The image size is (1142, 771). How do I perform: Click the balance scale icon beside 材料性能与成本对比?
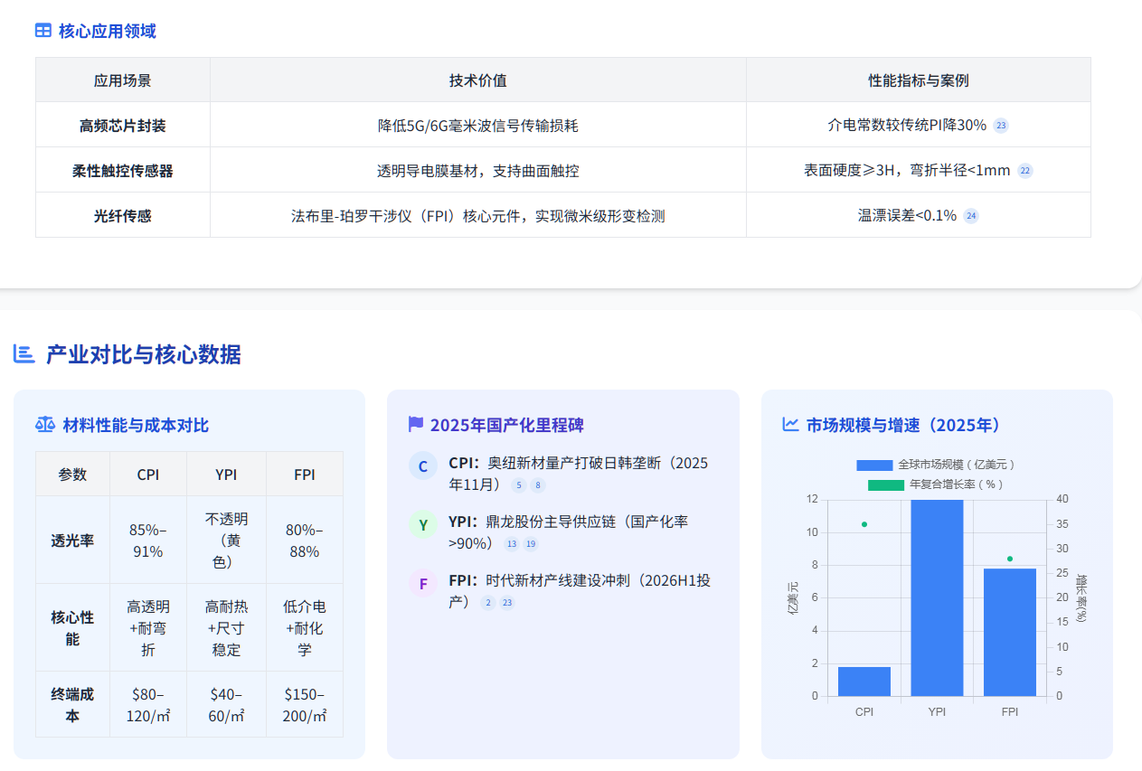[x=45, y=425]
